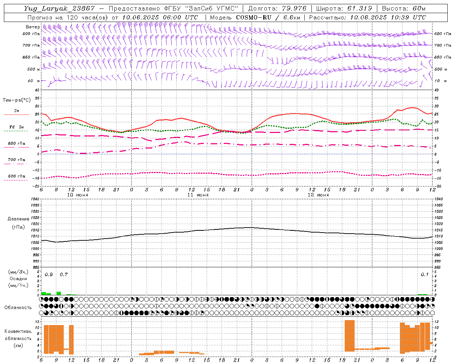Click the 0.7 precipitation total value
Image resolution: width=453 pixels, height=363 pixels.
click(64, 275)
